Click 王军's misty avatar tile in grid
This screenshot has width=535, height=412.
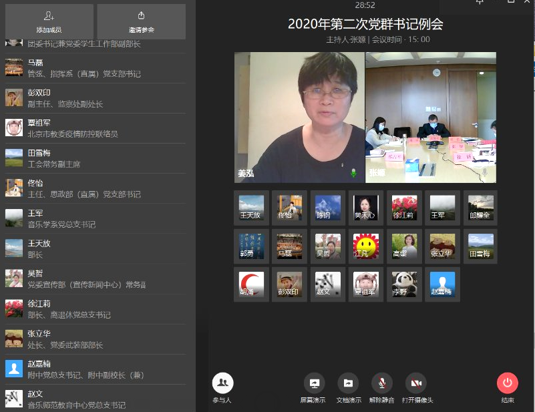coord(442,208)
